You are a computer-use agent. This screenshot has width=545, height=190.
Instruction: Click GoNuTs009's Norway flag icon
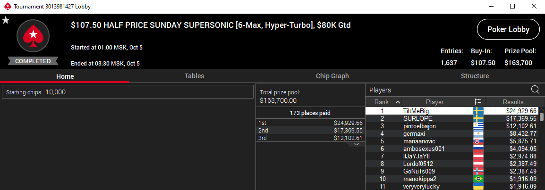[478, 171]
